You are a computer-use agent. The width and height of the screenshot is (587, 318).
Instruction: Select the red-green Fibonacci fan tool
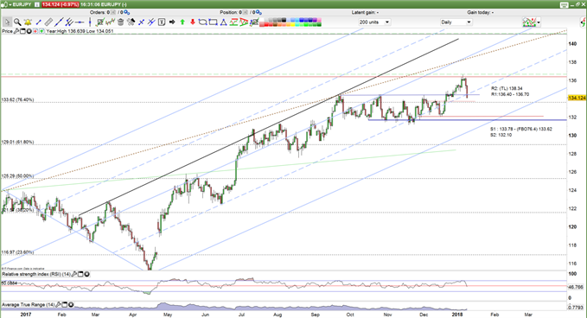(x=244, y=22)
